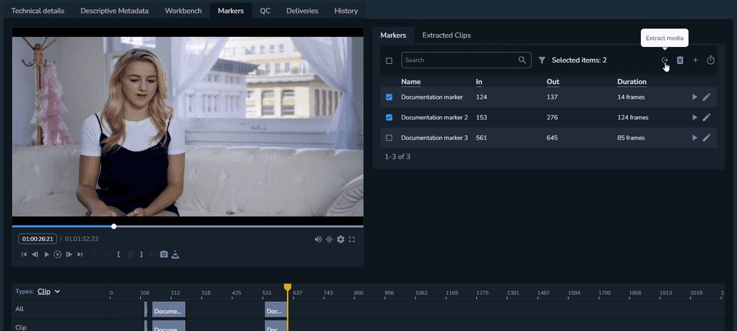
Task: Set mark-in point with left bracket
Action: (119, 254)
